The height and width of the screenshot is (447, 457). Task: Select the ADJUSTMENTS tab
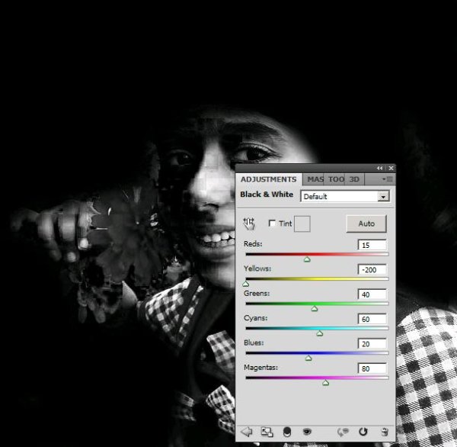(268, 179)
